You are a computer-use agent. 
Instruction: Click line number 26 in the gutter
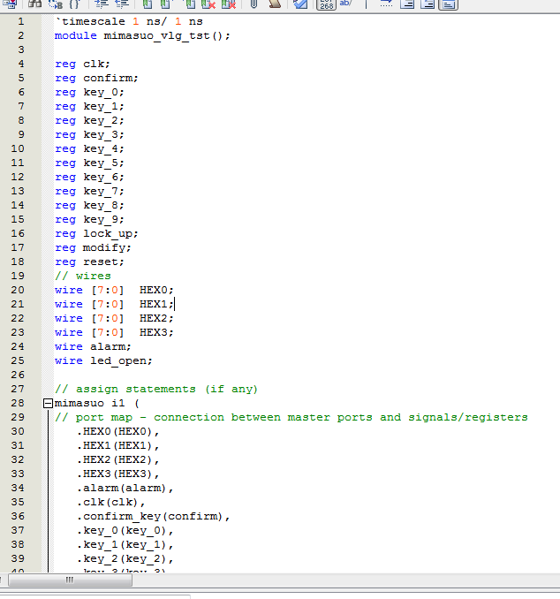[x=18, y=375]
